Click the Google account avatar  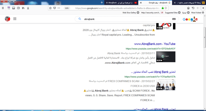7,19
